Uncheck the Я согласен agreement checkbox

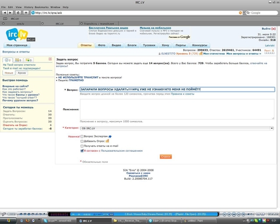click(82, 150)
